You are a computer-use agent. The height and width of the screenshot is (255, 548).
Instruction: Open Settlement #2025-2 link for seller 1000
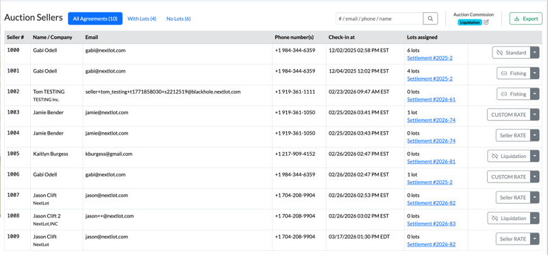tap(430, 58)
